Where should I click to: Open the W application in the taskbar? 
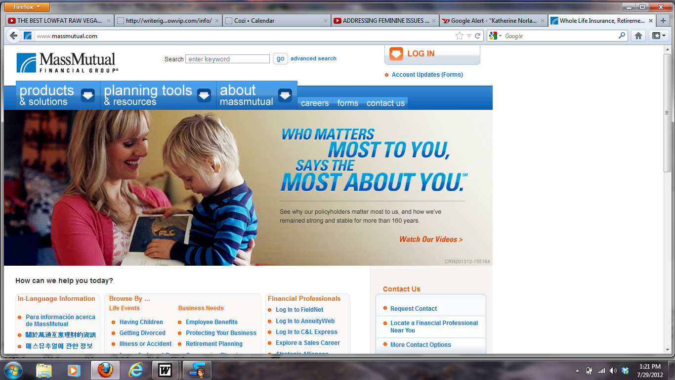click(165, 370)
